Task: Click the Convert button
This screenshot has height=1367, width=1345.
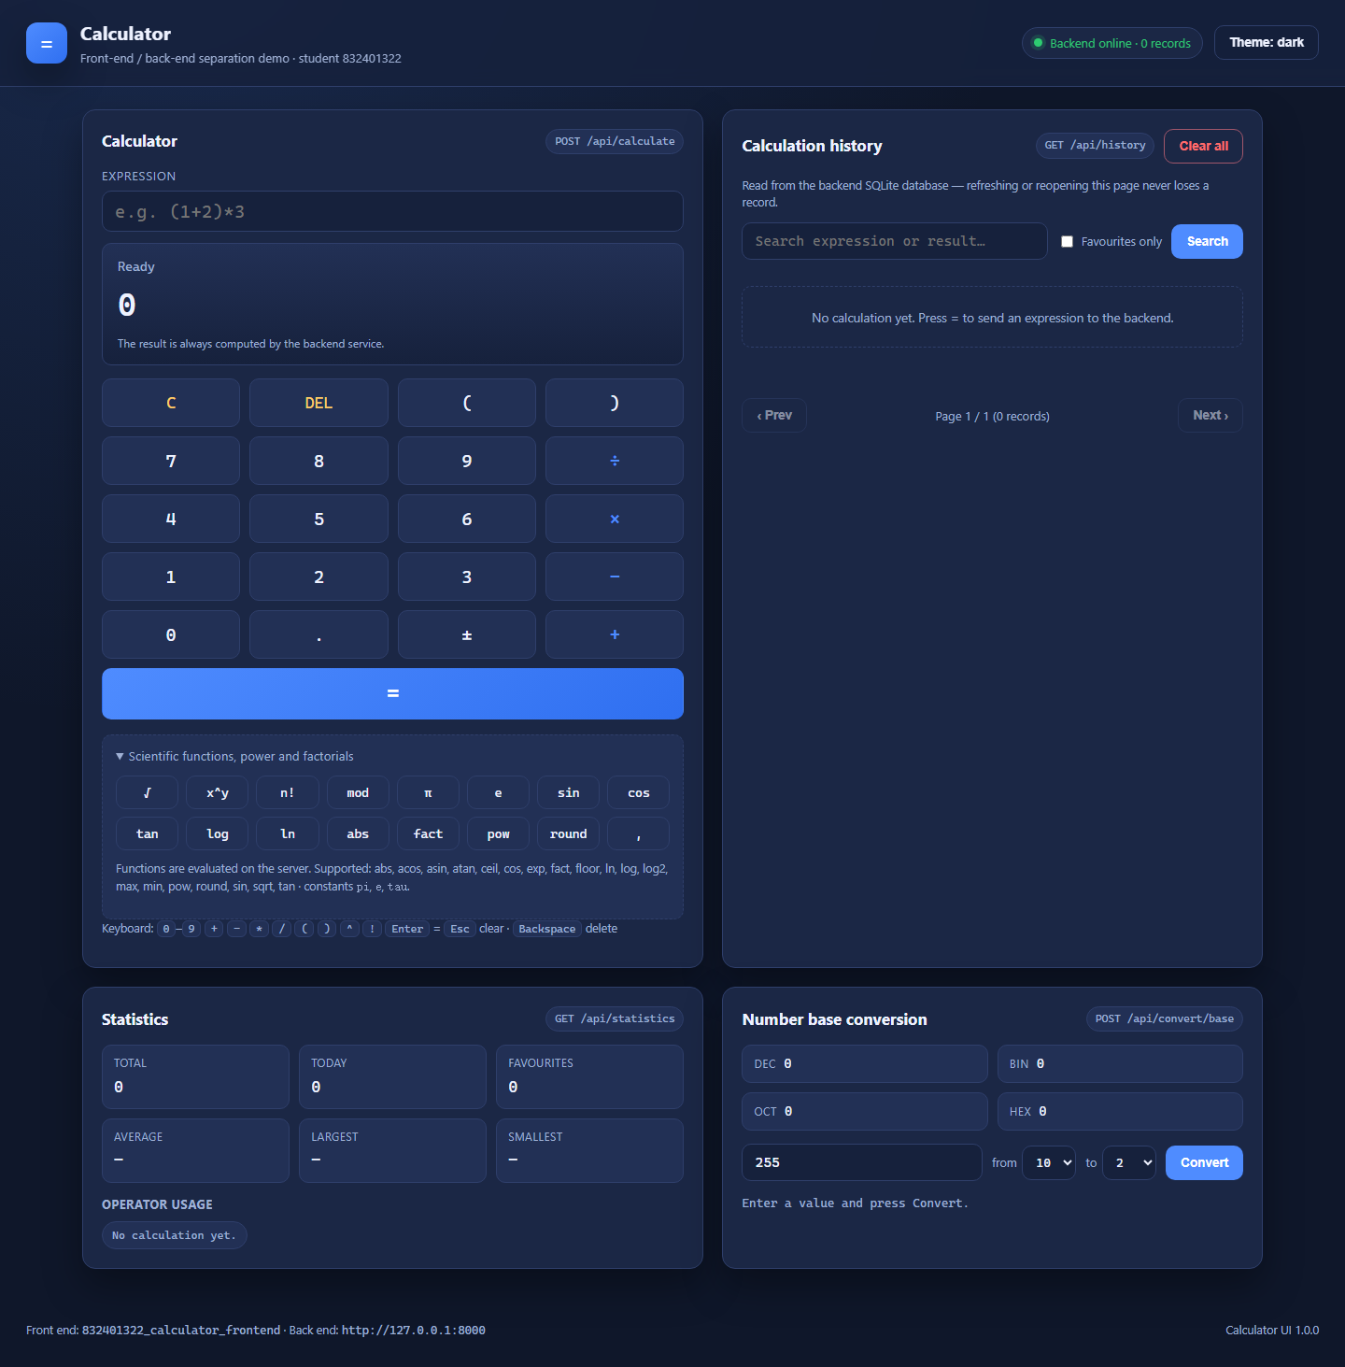Action: click(x=1204, y=1162)
